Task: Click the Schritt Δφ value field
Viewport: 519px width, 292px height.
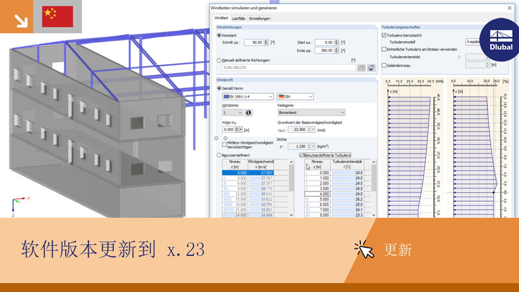Action: click(253, 43)
